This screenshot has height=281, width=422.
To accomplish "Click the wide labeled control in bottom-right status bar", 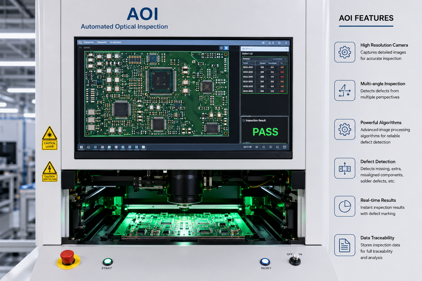I will [x=248, y=147].
